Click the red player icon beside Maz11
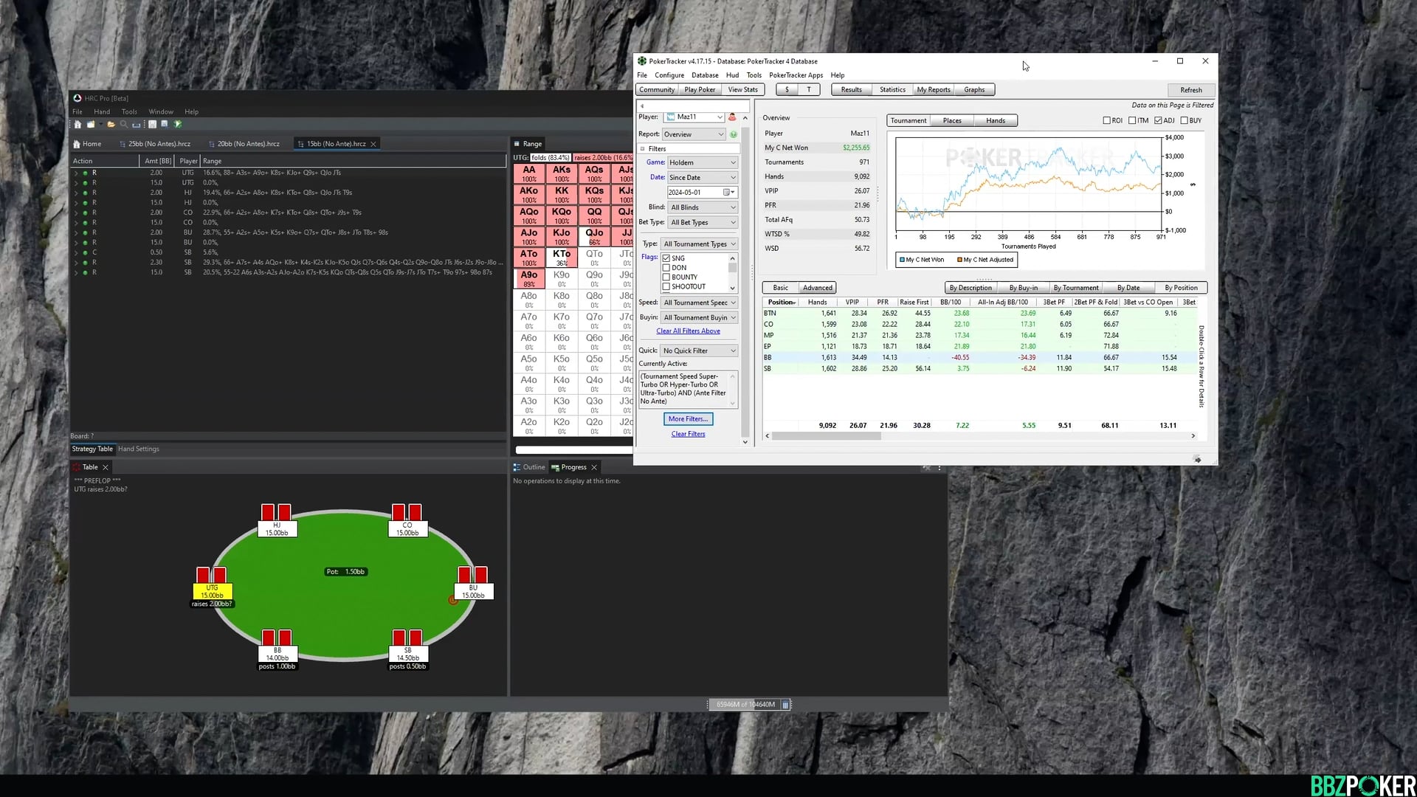The image size is (1417, 797). (732, 117)
